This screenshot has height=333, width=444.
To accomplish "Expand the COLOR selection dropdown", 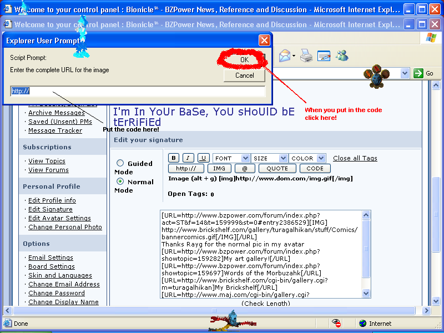I will point(307,158).
